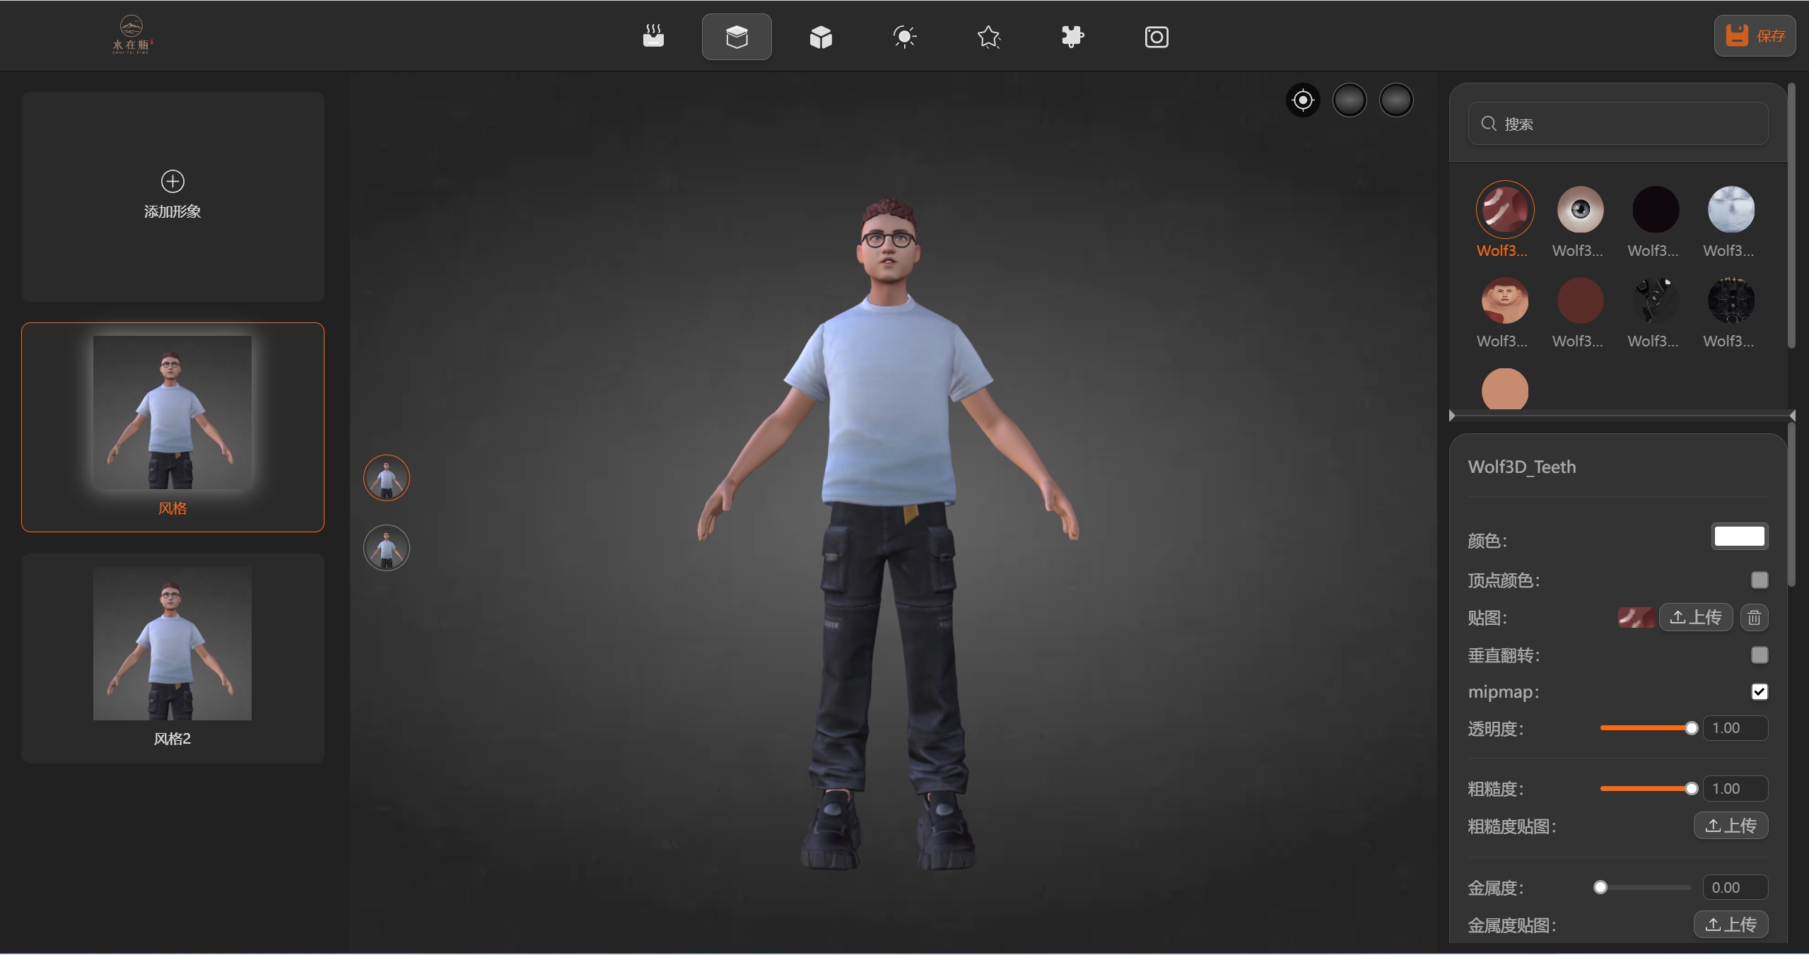Select the face skin material ball
Viewport: 1809px width, 955px height.
coord(1504,300)
